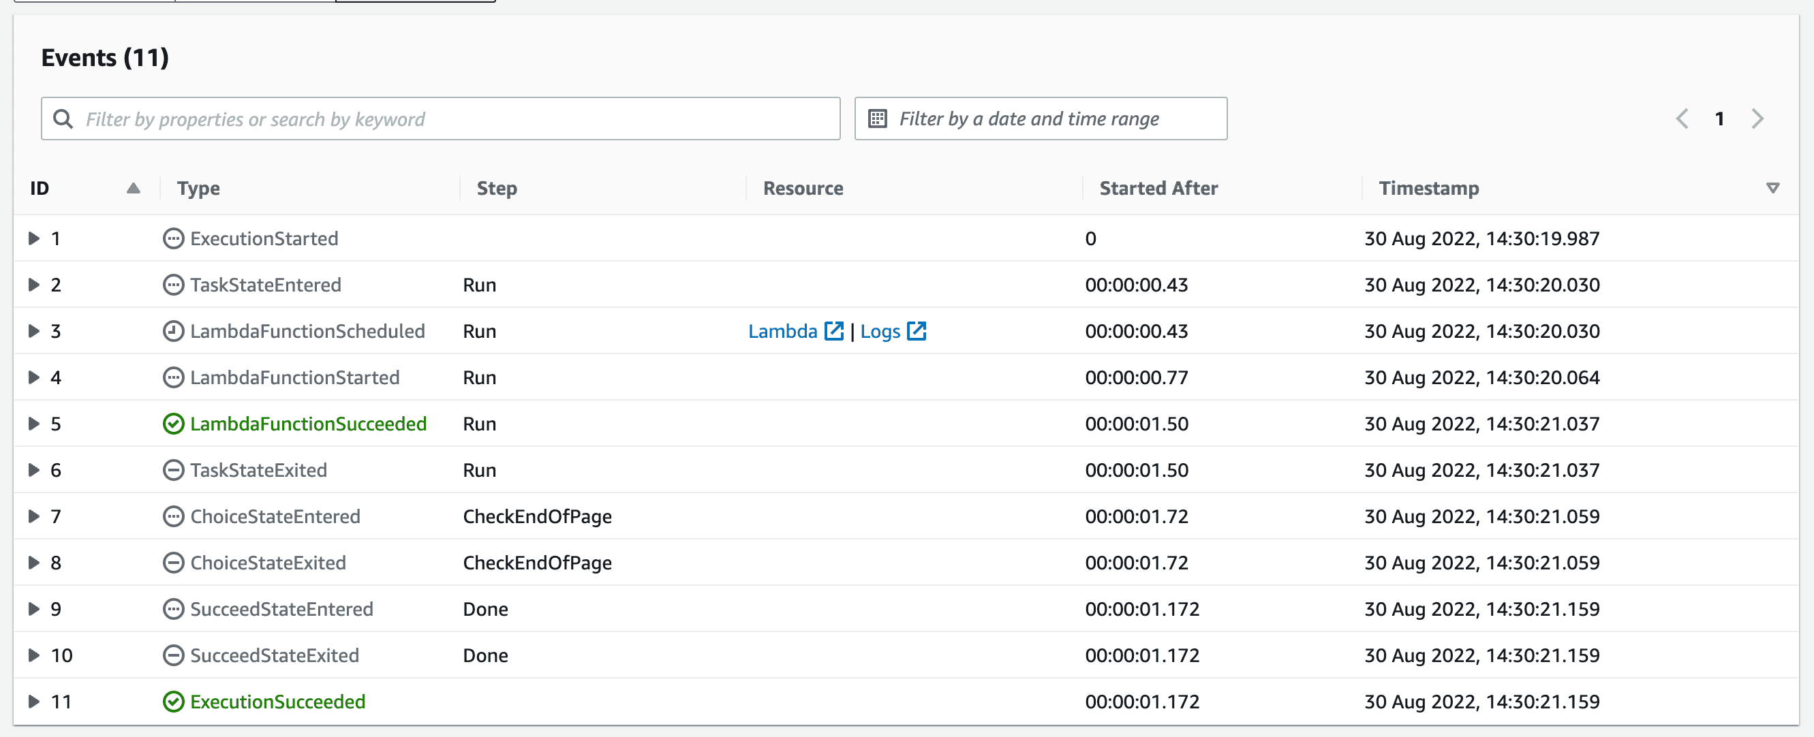This screenshot has width=1814, height=737.
Task: Expand event 11 disclosure triangle
Action: point(33,702)
